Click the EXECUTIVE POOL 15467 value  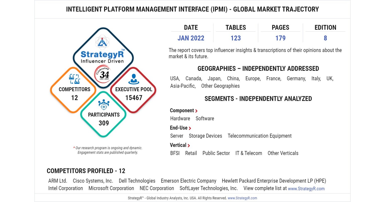click(x=134, y=98)
